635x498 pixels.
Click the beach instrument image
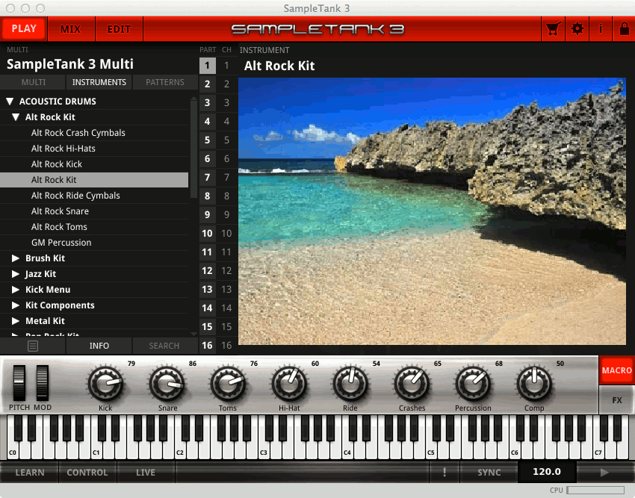click(432, 211)
